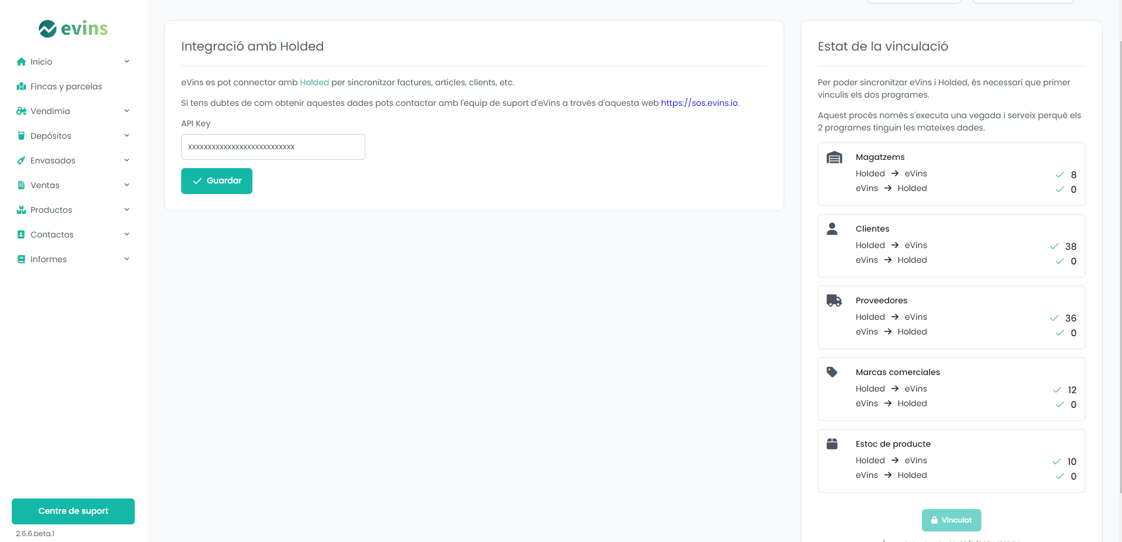
Task: Click the green check beside Proveedores count 36
Action: 1054,318
